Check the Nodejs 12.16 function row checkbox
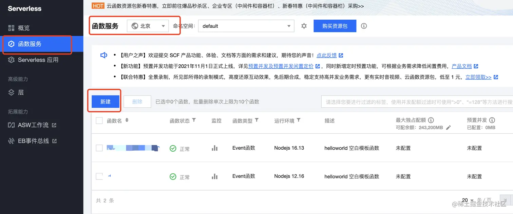 99,176
